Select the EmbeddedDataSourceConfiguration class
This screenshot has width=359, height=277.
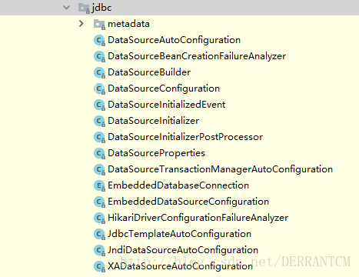click(x=188, y=202)
